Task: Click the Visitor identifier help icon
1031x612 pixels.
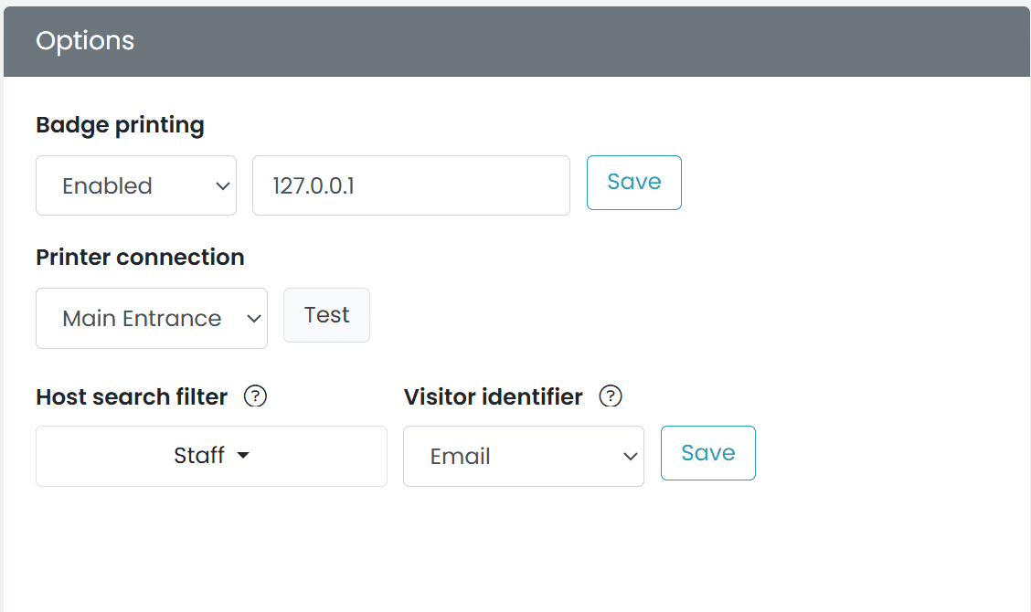Action: click(610, 396)
